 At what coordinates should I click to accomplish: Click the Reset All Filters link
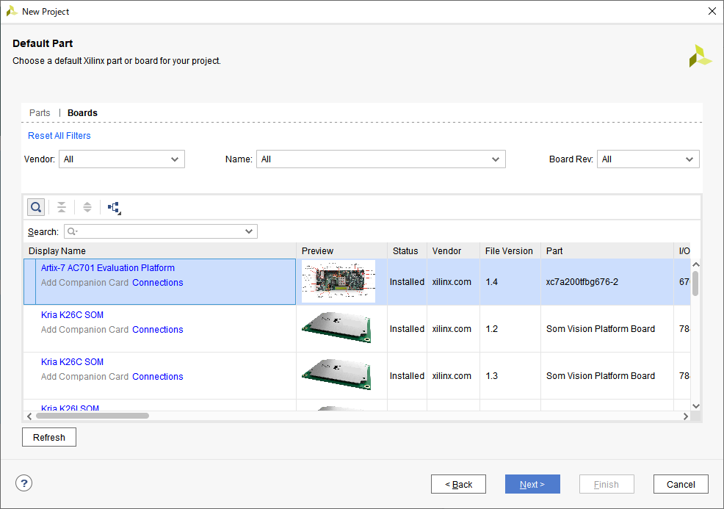pyautogui.click(x=59, y=135)
